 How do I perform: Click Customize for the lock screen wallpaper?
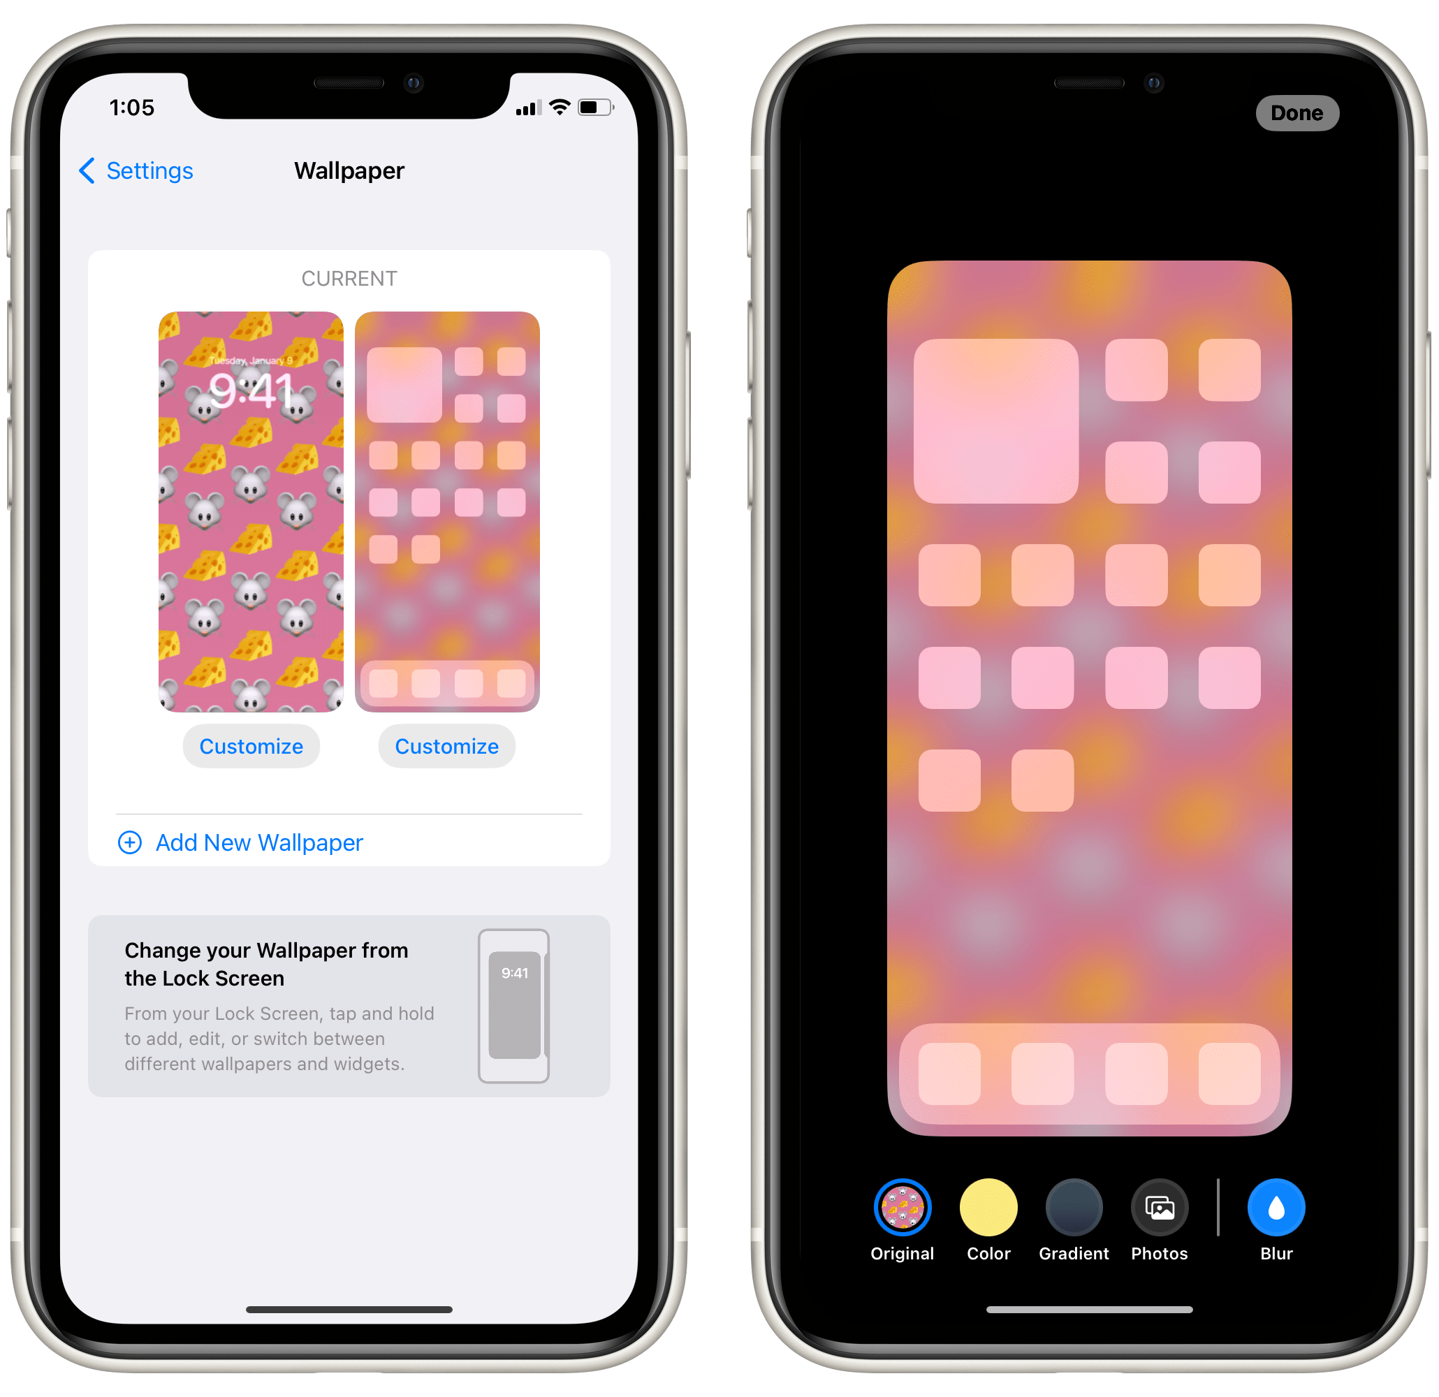(251, 745)
